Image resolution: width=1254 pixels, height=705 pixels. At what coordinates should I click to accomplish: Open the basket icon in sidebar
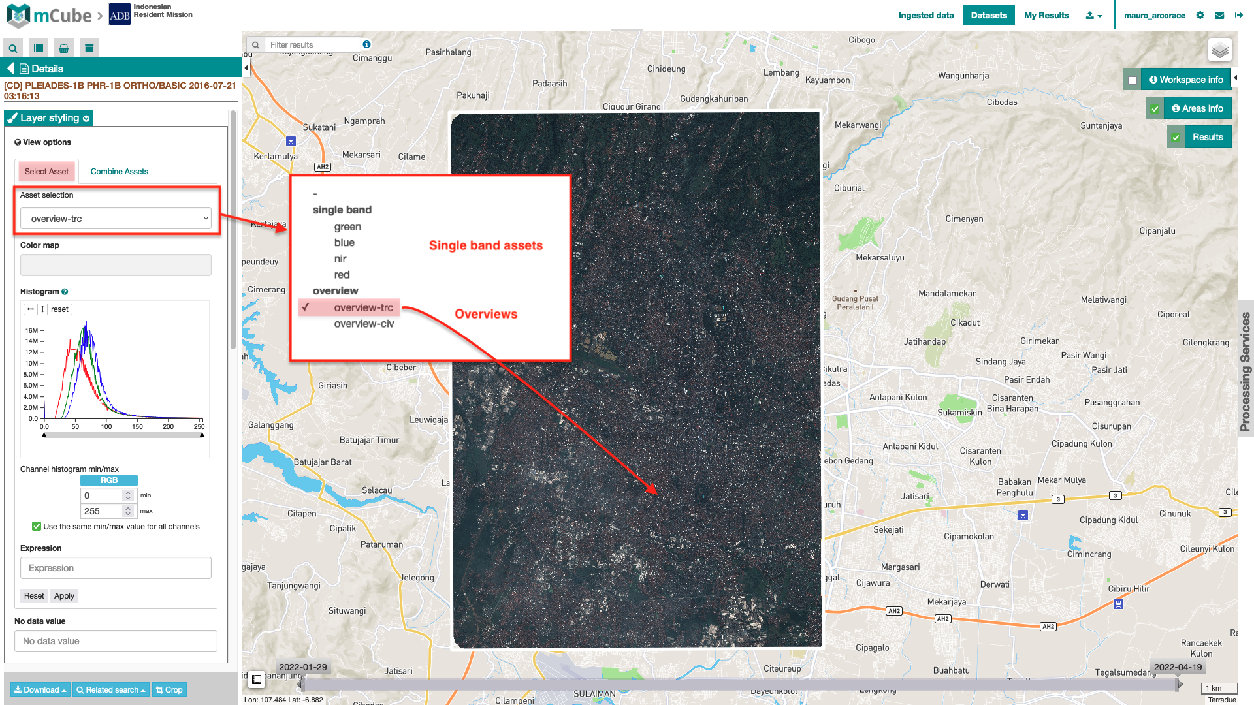click(64, 48)
